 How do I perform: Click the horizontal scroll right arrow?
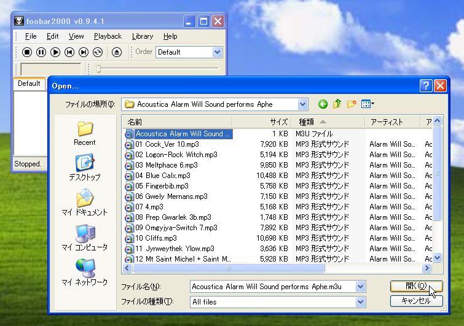click(x=427, y=268)
